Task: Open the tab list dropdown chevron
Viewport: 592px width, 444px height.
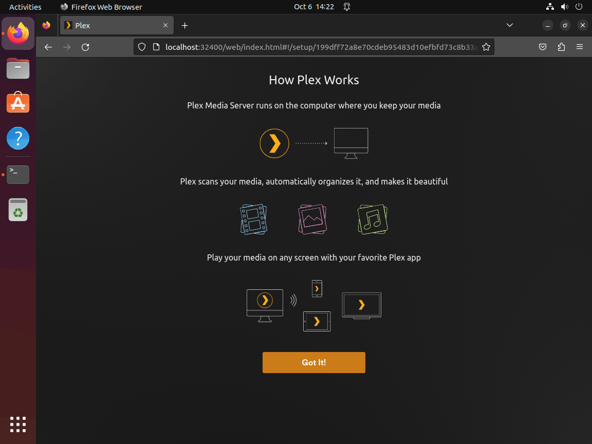Action: [509, 25]
